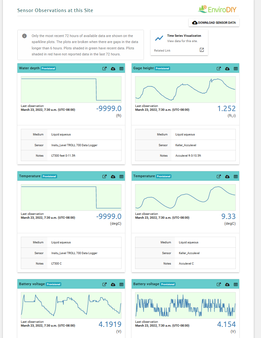The width and height of the screenshot is (261, 338).
Task: Download Acculevel Temperature data cloud icon
Action: (x=227, y=177)
